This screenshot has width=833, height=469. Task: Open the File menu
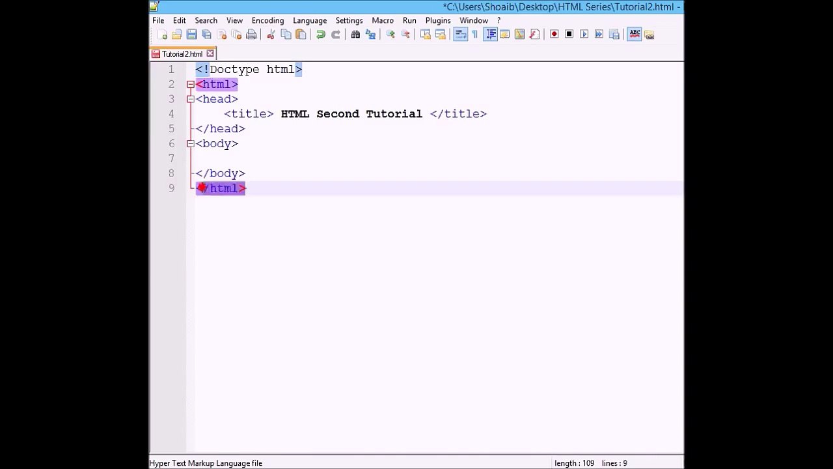point(158,20)
